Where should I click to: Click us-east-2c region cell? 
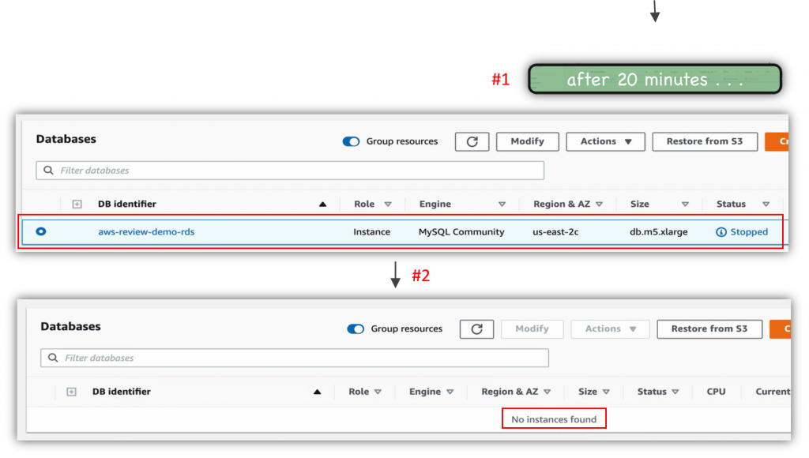point(555,231)
